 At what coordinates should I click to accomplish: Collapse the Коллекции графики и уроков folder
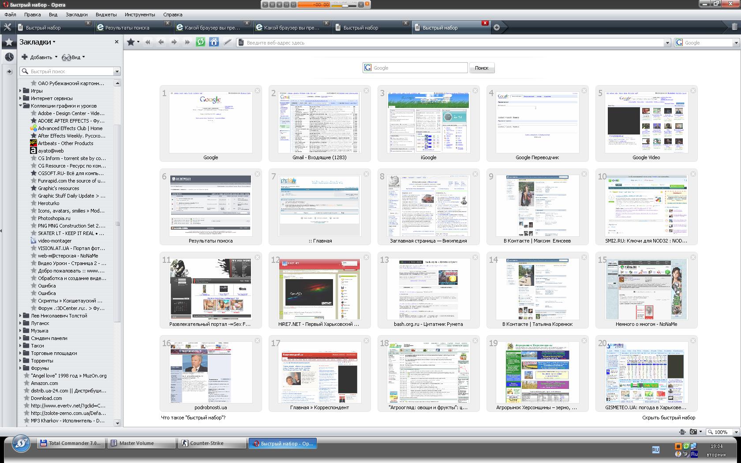click(20, 106)
